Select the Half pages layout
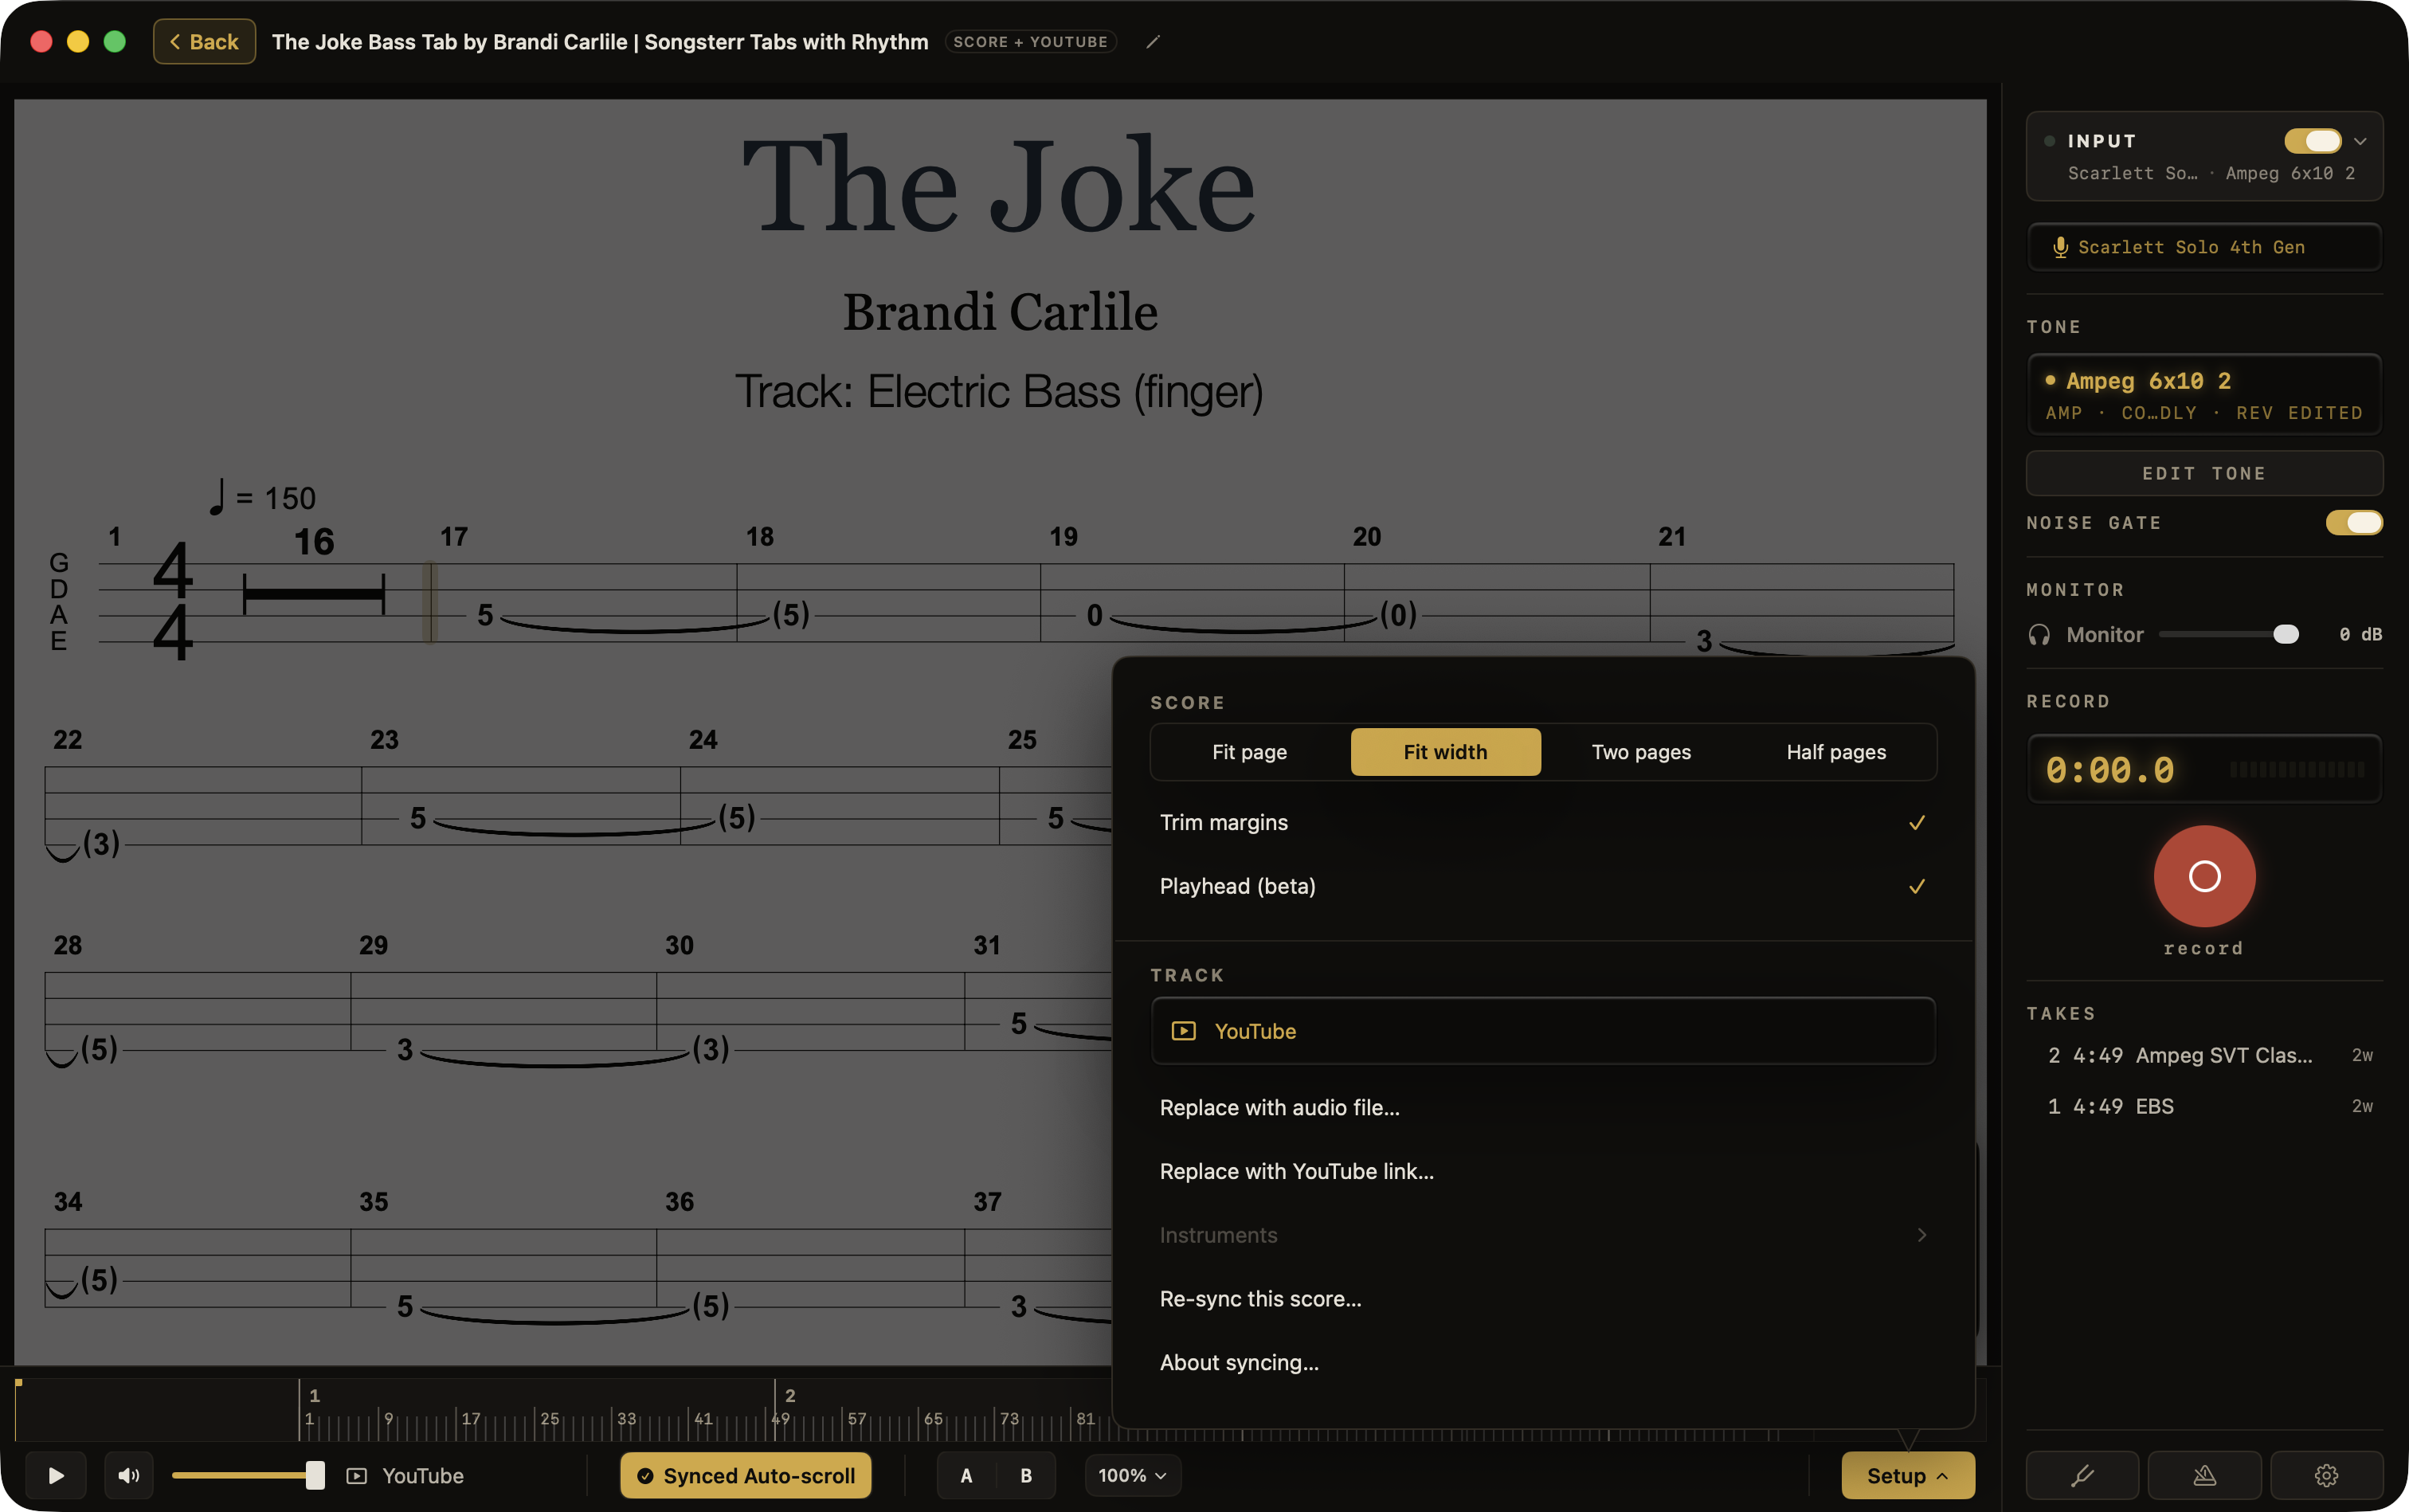Screen dimensions: 2409x1512 [x=1836, y=752]
